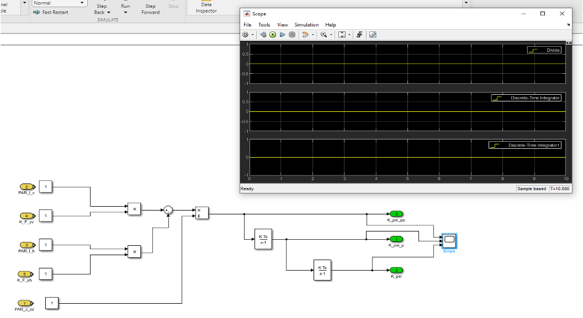Click the Step Back icon in Scope toolbar
This screenshot has height=318, width=583.
coord(263,35)
